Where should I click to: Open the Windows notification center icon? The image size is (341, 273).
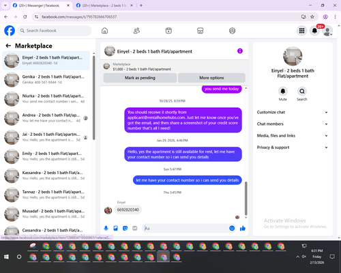(x=332, y=257)
